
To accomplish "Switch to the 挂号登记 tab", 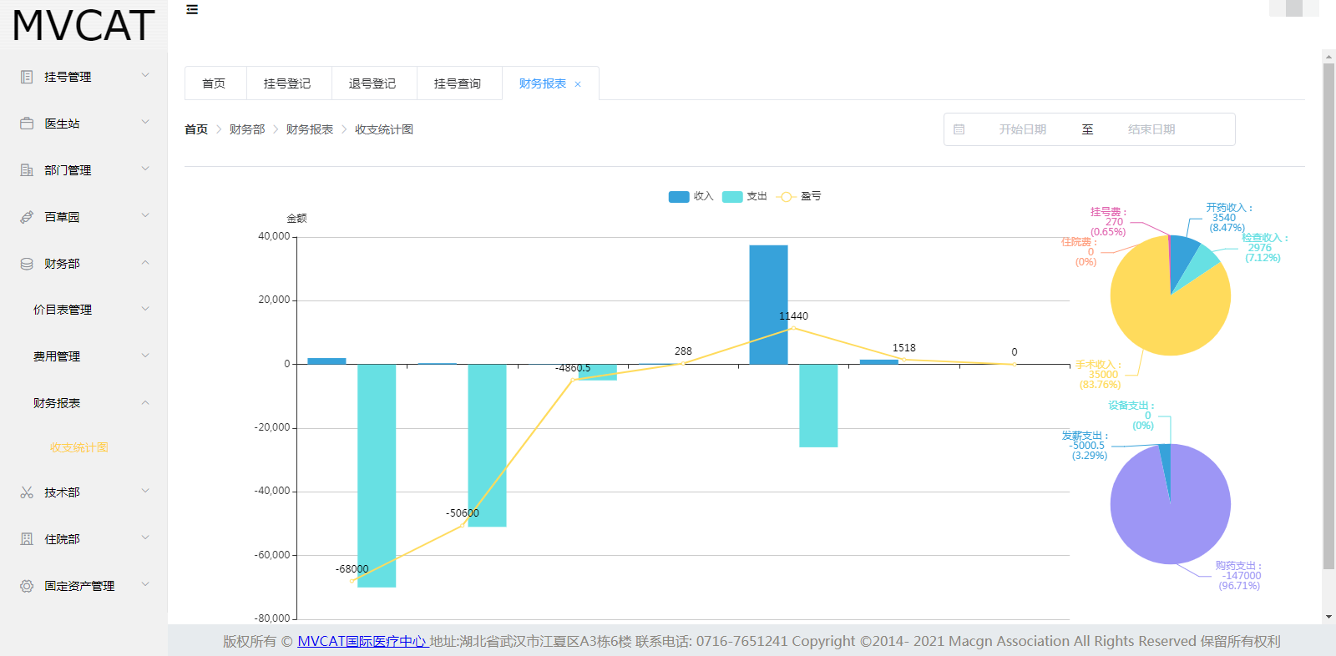I will click(289, 83).
